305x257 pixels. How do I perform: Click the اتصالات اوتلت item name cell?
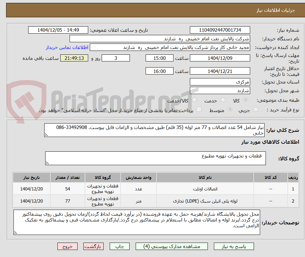tap(205, 189)
